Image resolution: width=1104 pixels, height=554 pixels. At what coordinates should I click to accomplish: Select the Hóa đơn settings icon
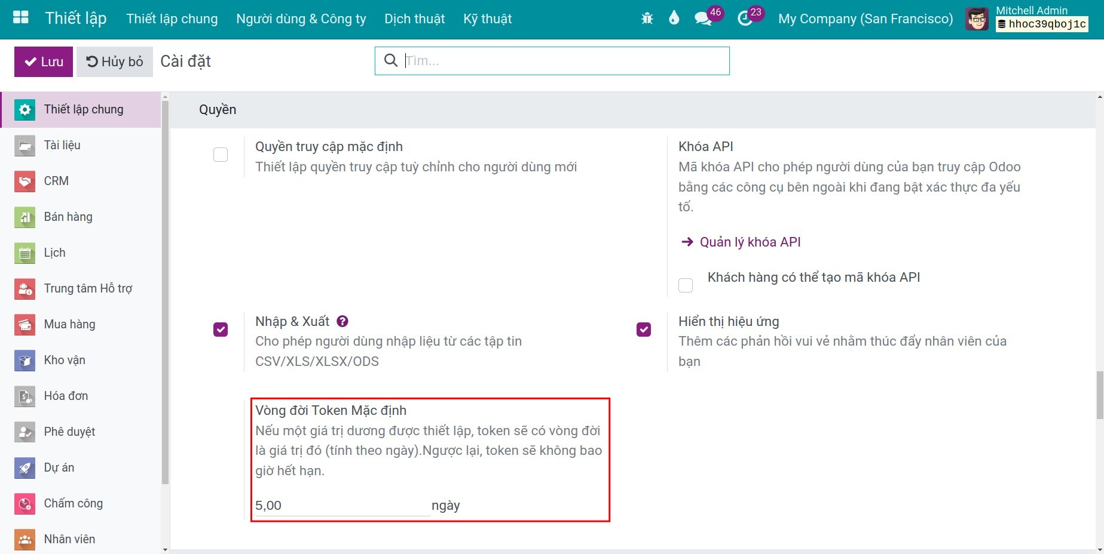click(x=24, y=396)
